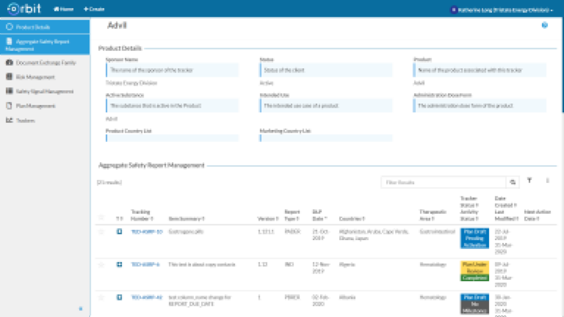This screenshot has width=564, height=317.
Task: Click the search icon beside Filter Results
Action: 513,182
